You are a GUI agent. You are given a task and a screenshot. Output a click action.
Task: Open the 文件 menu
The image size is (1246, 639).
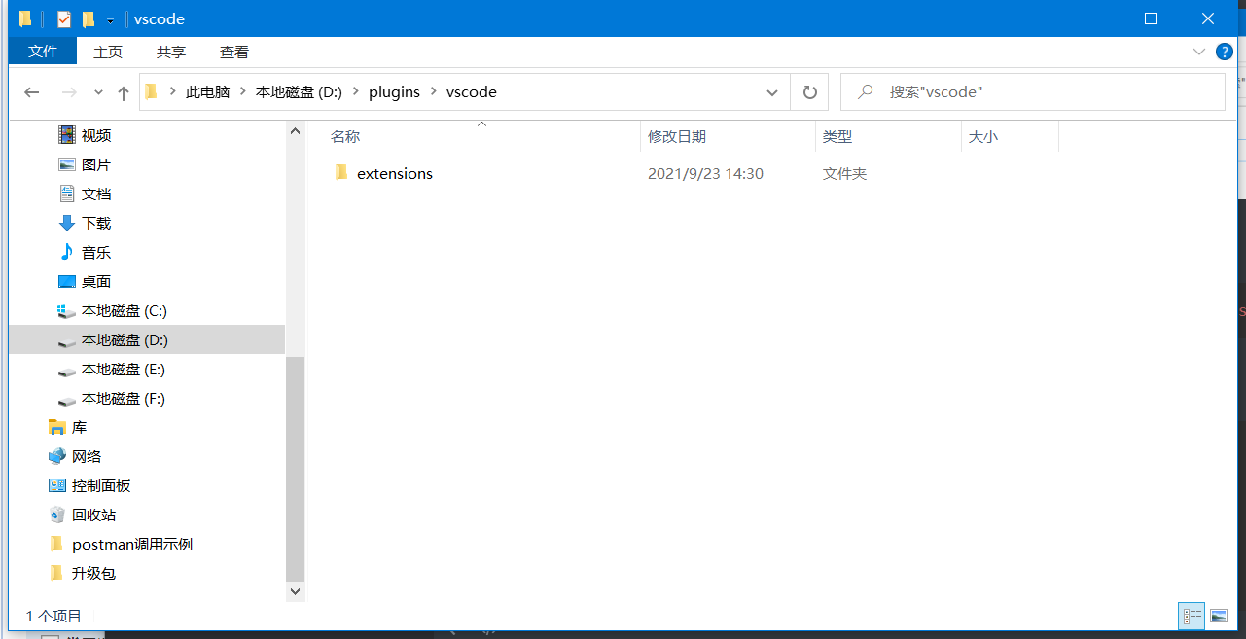pos(43,52)
